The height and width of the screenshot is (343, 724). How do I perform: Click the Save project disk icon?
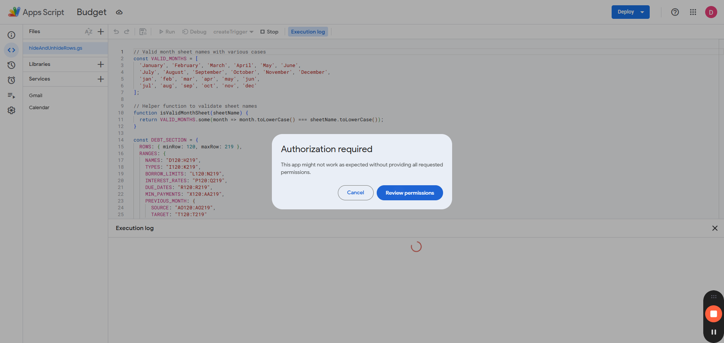click(143, 32)
